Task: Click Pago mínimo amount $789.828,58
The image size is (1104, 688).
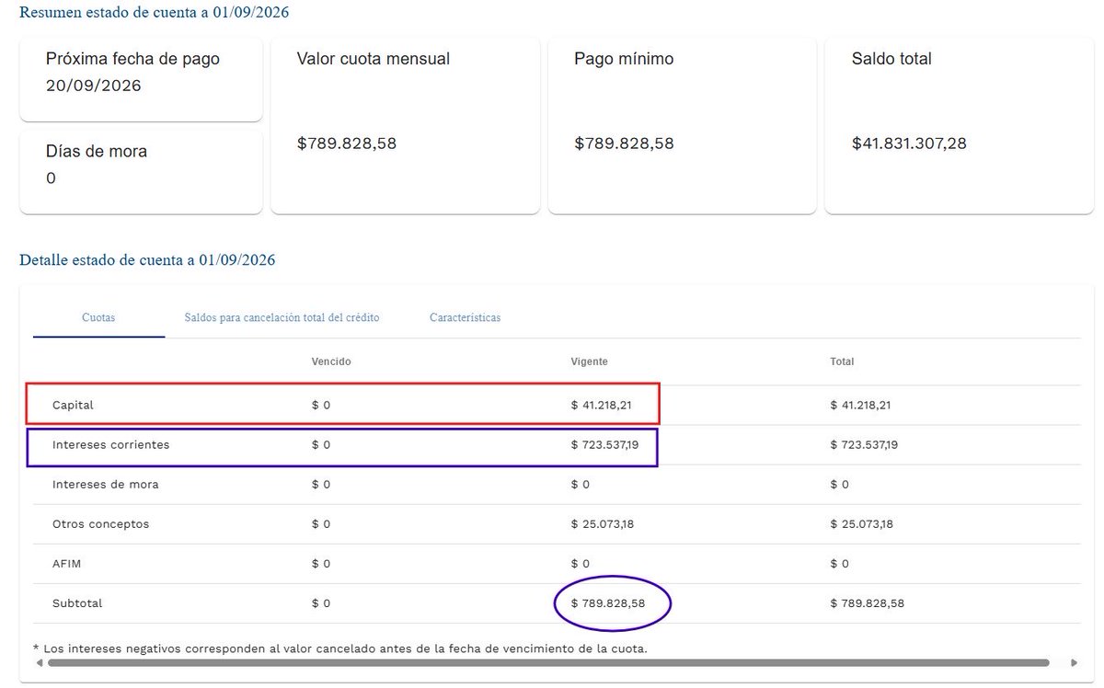Action: coord(625,143)
